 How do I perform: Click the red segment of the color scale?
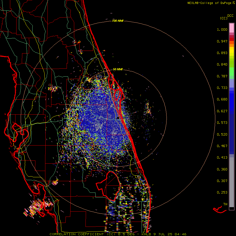click(x=232, y=39)
